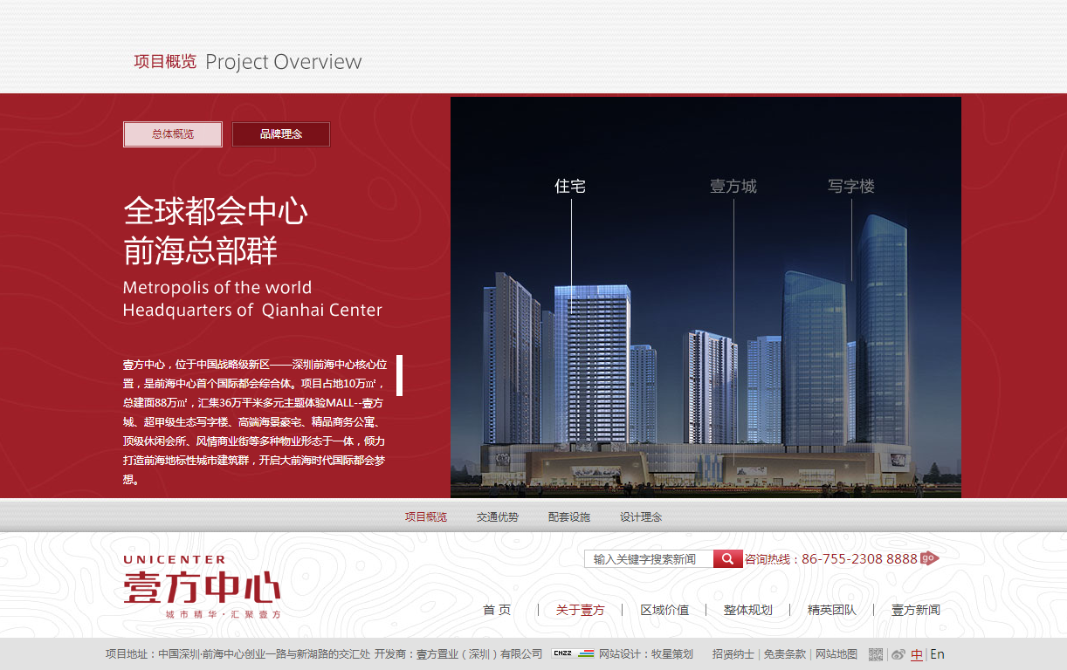1067x670 pixels.
Task: Click the red 'go' icon beside hotline number
Action: tap(928, 557)
